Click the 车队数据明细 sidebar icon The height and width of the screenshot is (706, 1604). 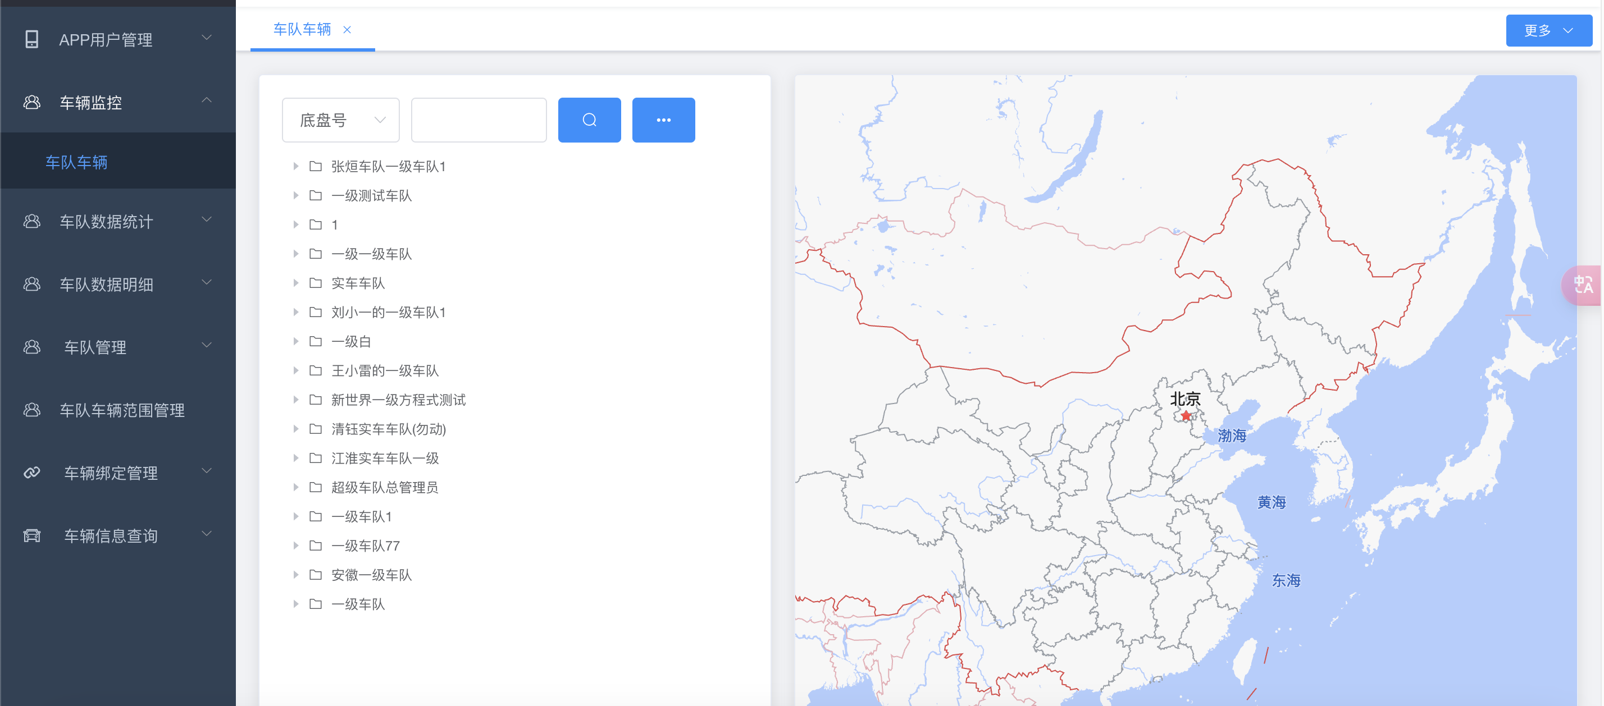(32, 285)
